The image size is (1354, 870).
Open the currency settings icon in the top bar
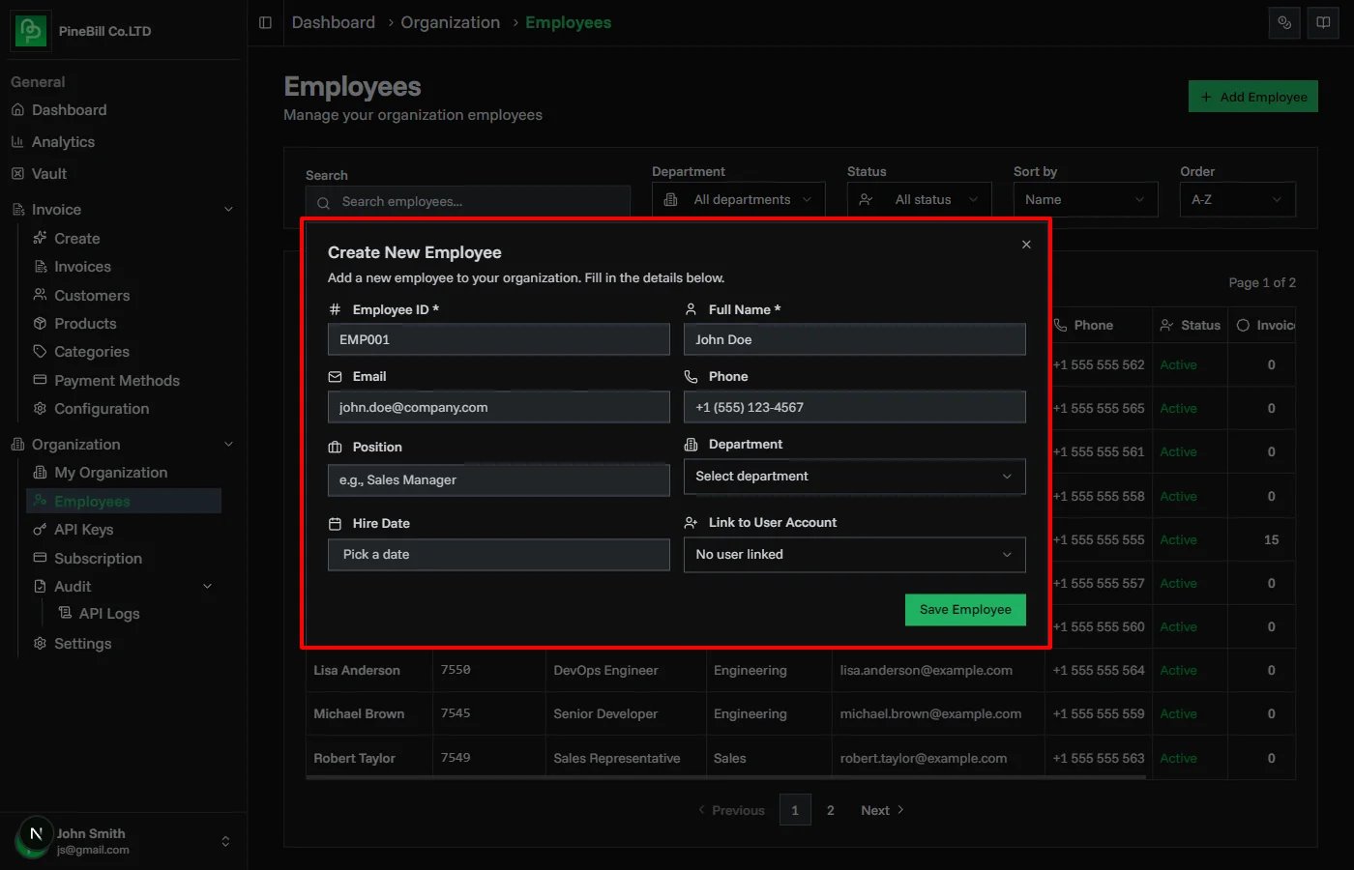coord(1284,22)
